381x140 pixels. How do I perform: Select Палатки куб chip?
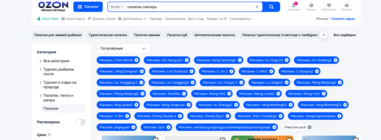click(177, 35)
